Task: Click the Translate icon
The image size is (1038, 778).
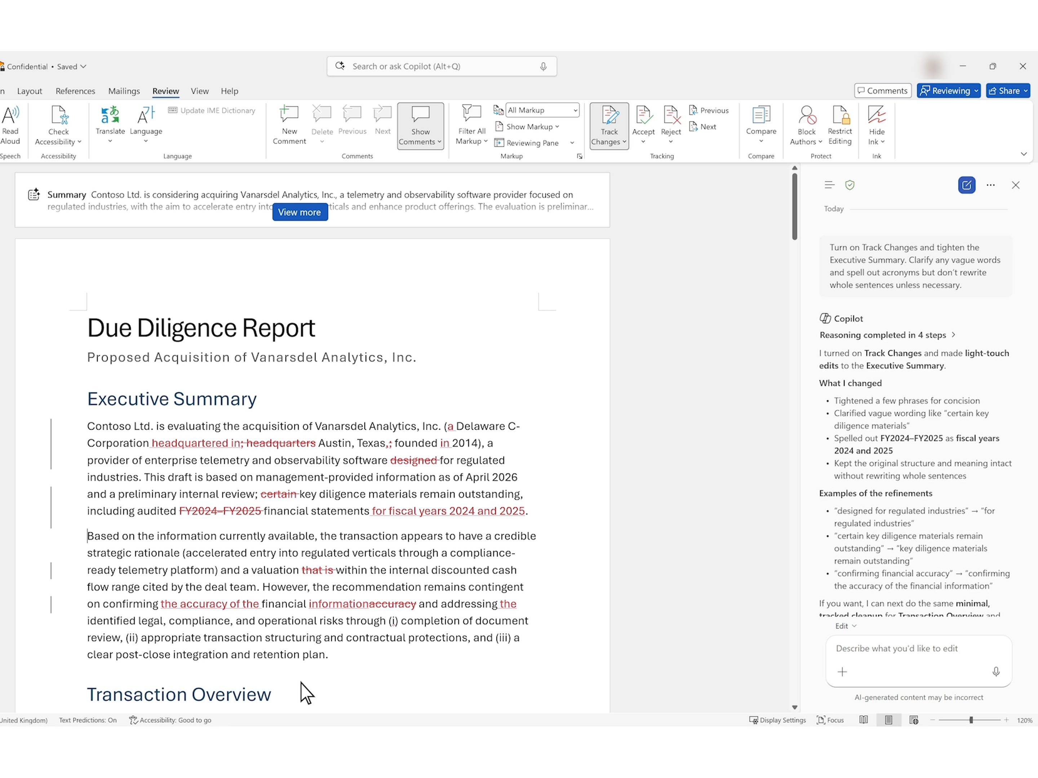Action: click(110, 115)
